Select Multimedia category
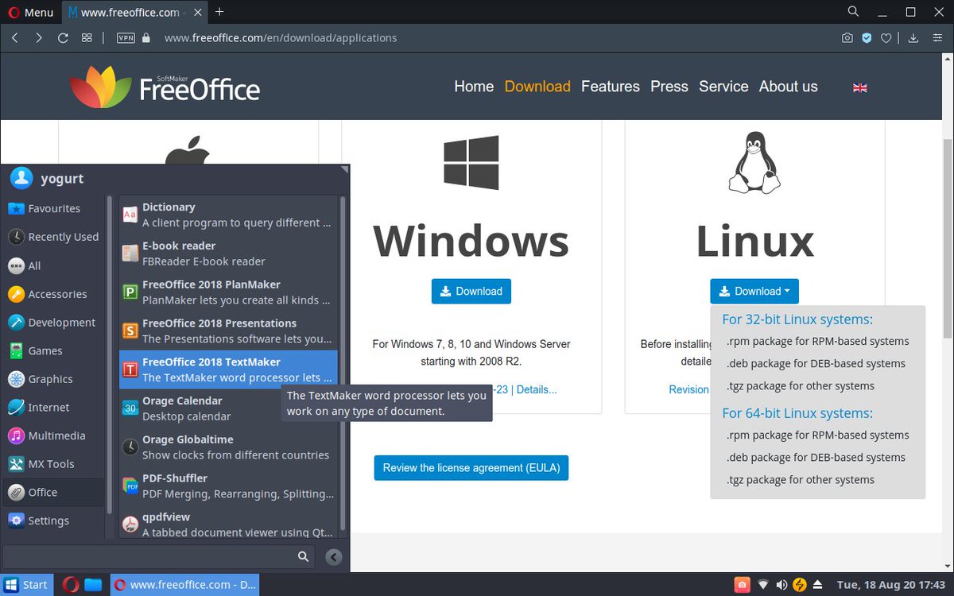This screenshot has height=596, width=954. 54,435
